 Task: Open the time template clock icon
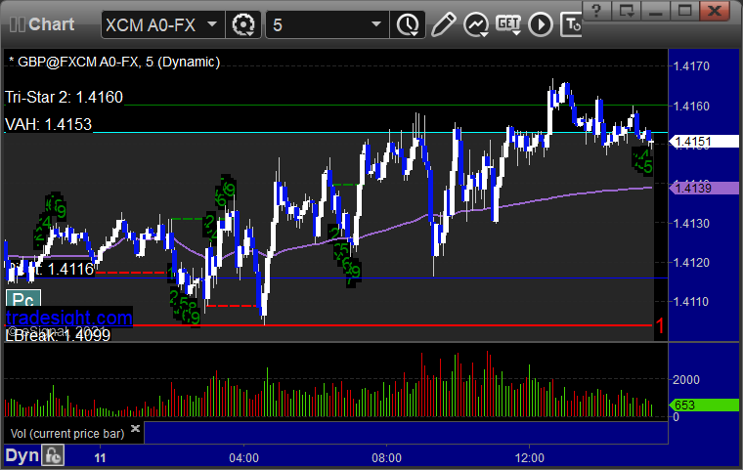click(x=408, y=24)
